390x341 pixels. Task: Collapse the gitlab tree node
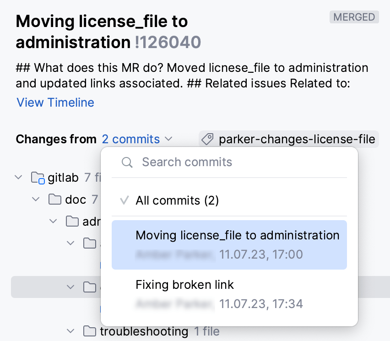tap(19, 177)
